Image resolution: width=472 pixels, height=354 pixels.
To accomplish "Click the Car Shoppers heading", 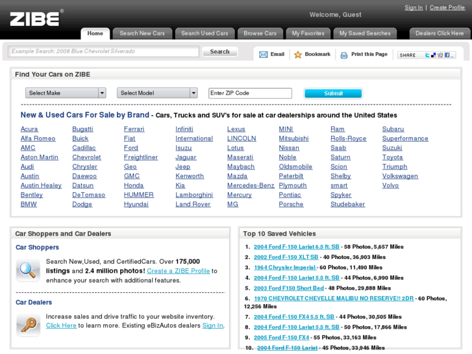I will point(37,247).
